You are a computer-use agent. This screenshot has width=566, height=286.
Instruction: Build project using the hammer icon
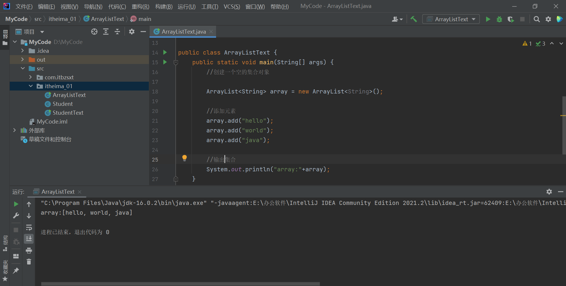click(414, 19)
